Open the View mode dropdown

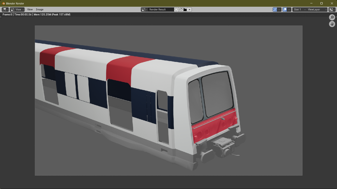coord(17,10)
